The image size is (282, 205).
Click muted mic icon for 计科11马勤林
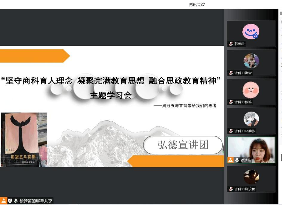click(x=231, y=131)
